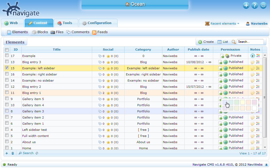Open the color grid picker for About us

258,142
